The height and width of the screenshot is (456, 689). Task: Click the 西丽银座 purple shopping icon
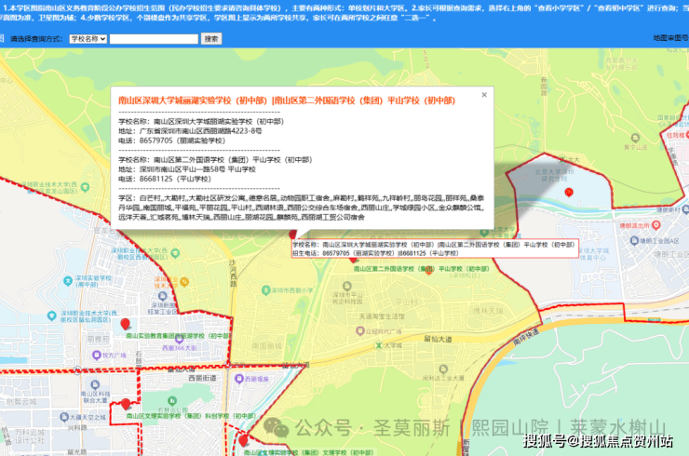coord(238,378)
